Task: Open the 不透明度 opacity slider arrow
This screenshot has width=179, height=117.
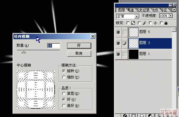Action: point(171,16)
